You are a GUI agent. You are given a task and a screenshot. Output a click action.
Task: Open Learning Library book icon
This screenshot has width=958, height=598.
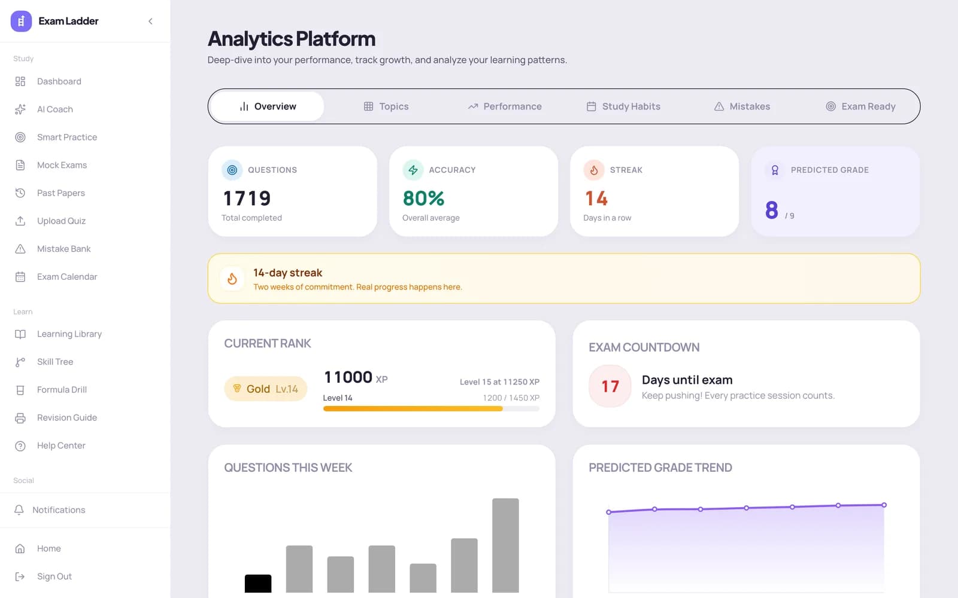(x=20, y=334)
